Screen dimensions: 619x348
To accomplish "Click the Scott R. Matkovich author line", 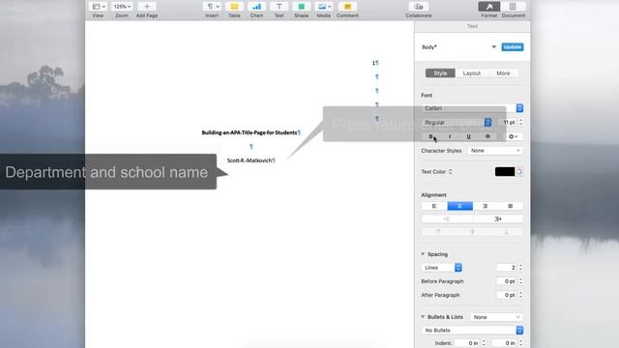I will click(251, 160).
